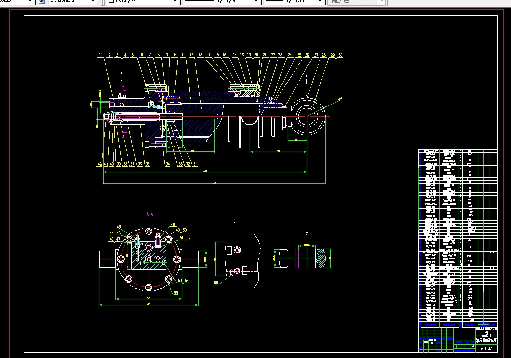Image resolution: width=511 pixels, height=358 pixels.
Task: Select part balloon number 38
Action: click(125, 164)
